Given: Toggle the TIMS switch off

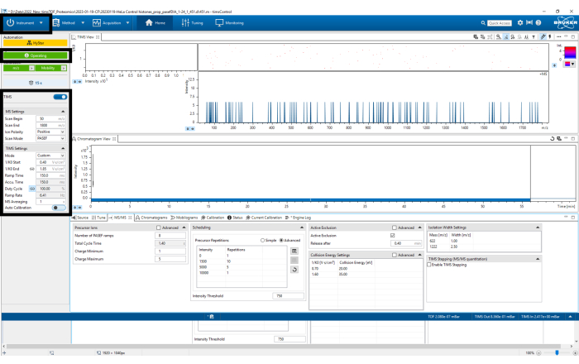Looking at the screenshot, I should 60,97.
